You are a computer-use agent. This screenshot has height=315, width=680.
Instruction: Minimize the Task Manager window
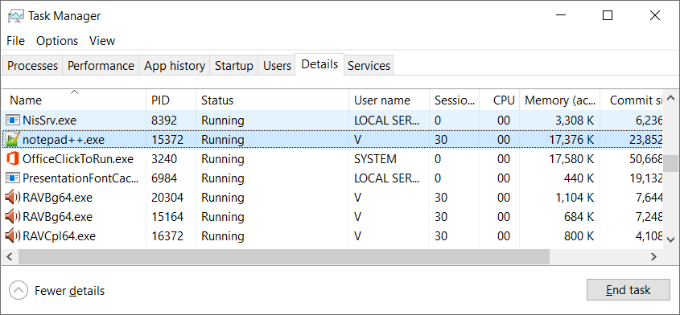pos(561,15)
